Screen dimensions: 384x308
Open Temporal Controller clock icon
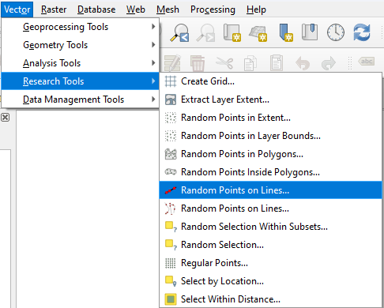point(336,32)
